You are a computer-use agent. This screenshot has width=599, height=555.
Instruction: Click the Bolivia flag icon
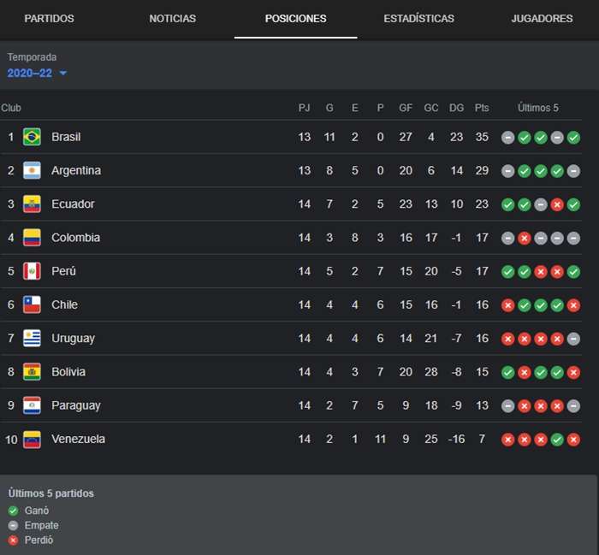click(32, 372)
